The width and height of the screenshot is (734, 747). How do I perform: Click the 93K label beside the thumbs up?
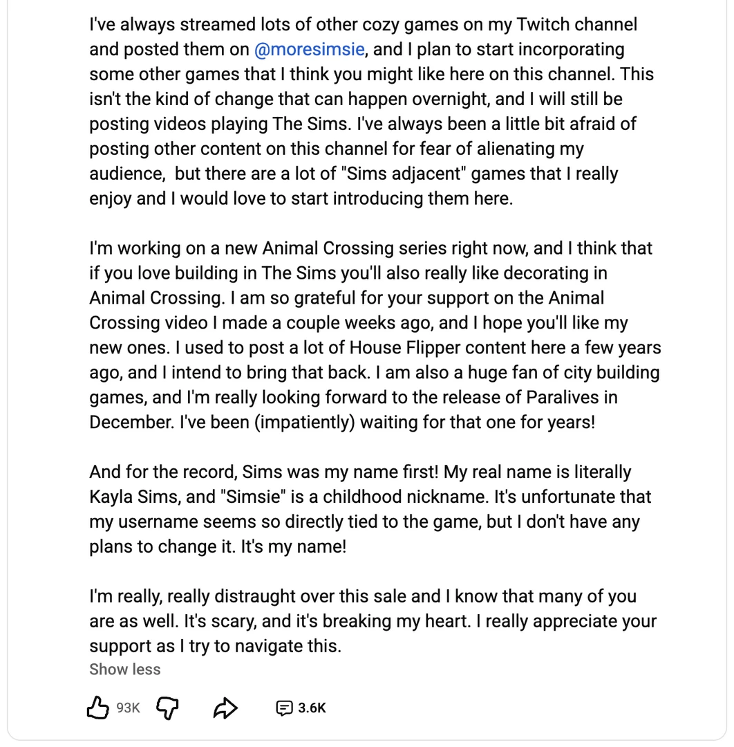pyautogui.click(x=128, y=708)
